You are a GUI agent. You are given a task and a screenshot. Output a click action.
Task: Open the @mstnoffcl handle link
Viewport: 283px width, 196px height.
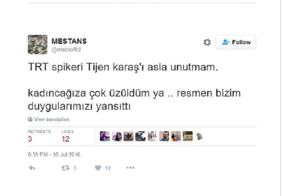(x=66, y=50)
